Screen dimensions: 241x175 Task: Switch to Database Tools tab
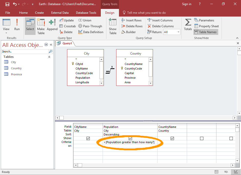click(x=86, y=13)
